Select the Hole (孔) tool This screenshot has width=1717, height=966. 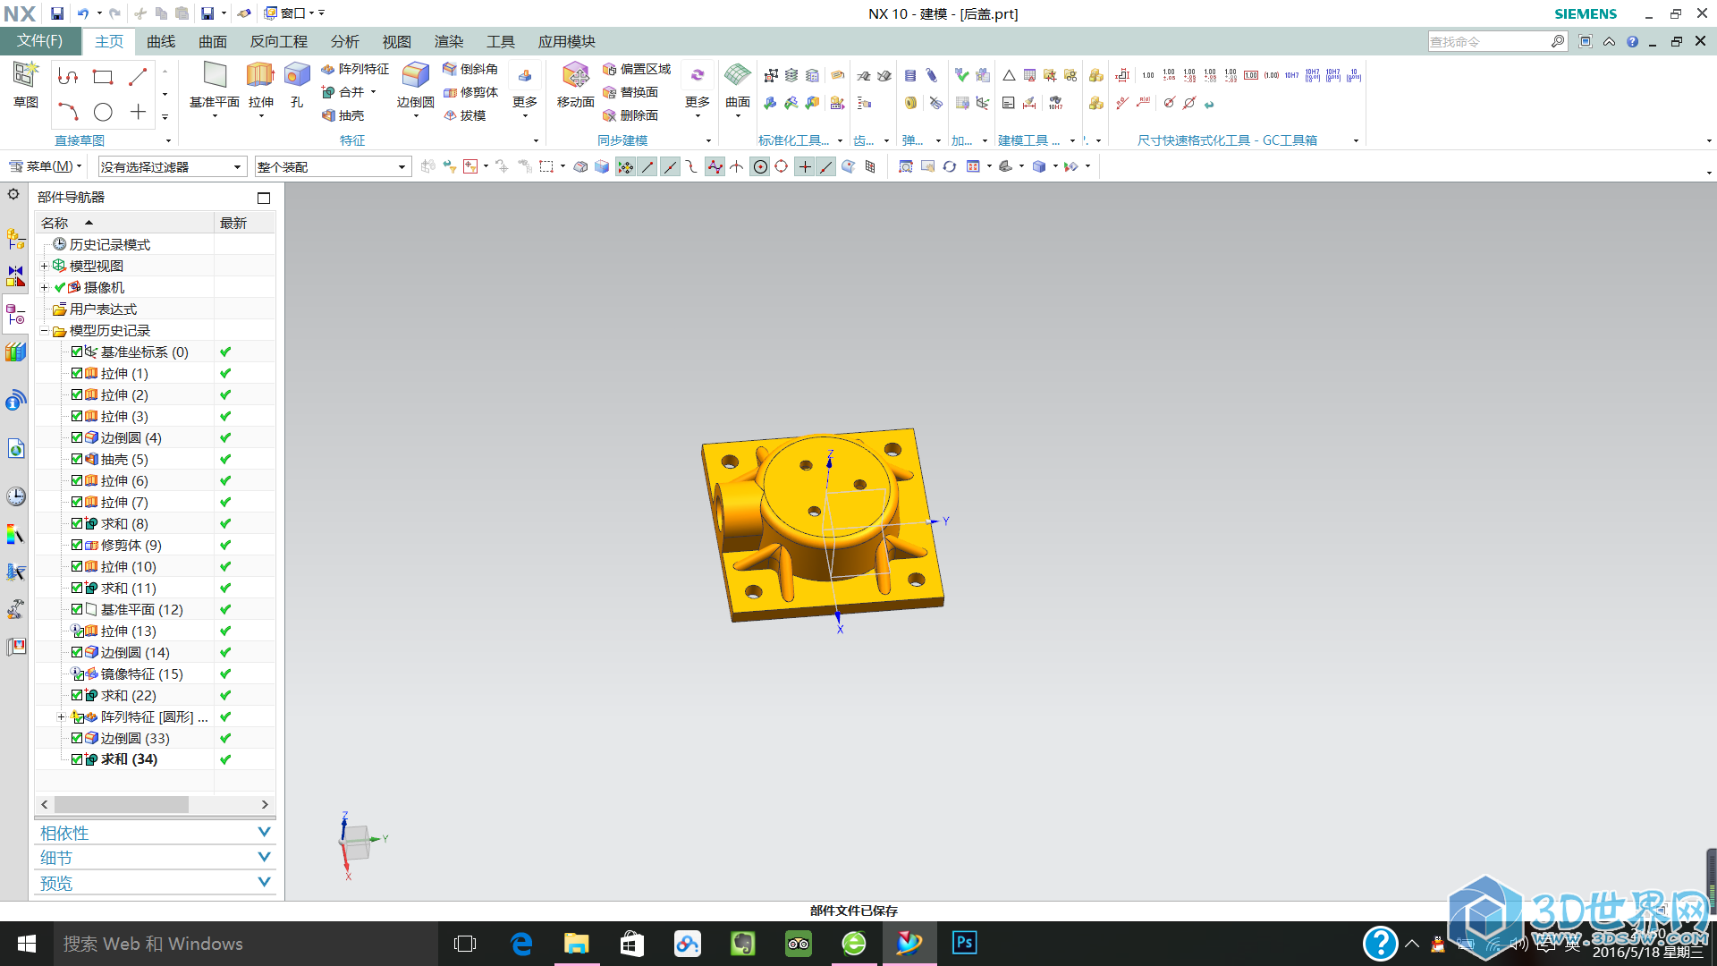point(297,87)
